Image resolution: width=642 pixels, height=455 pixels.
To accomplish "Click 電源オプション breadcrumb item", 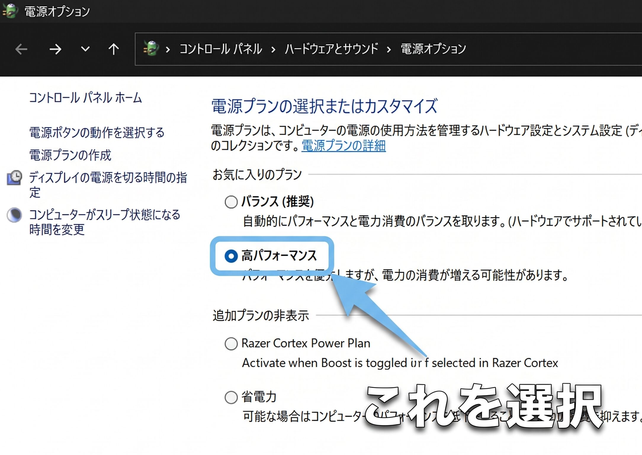I will (x=433, y=49).
